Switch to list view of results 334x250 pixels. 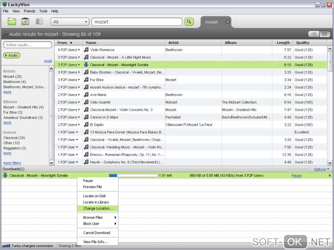tap(314, 34)
